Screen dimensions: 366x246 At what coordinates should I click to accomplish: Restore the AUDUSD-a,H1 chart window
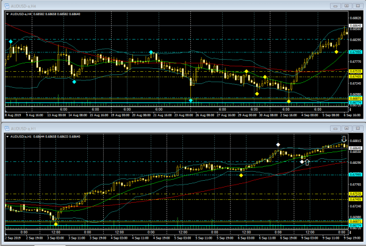pyautogui.click(x=346, y=128)
